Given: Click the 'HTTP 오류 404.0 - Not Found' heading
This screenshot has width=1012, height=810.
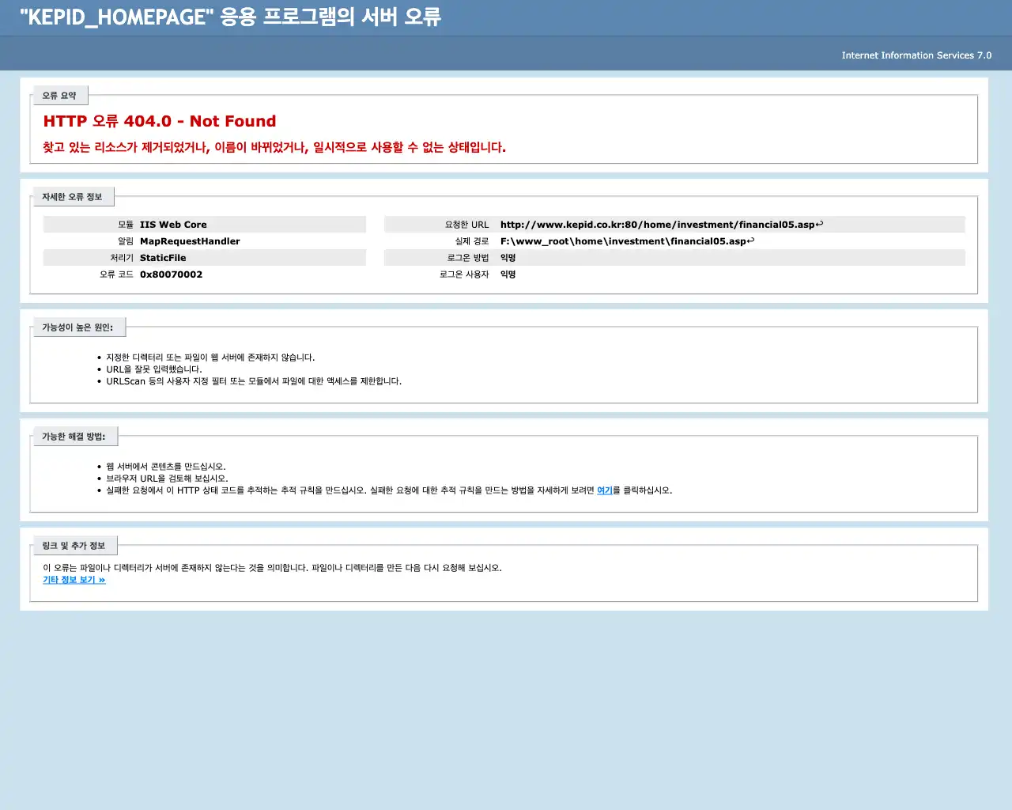Looking at the screenshot, I should pyautogui.click(x=160, y=121).
